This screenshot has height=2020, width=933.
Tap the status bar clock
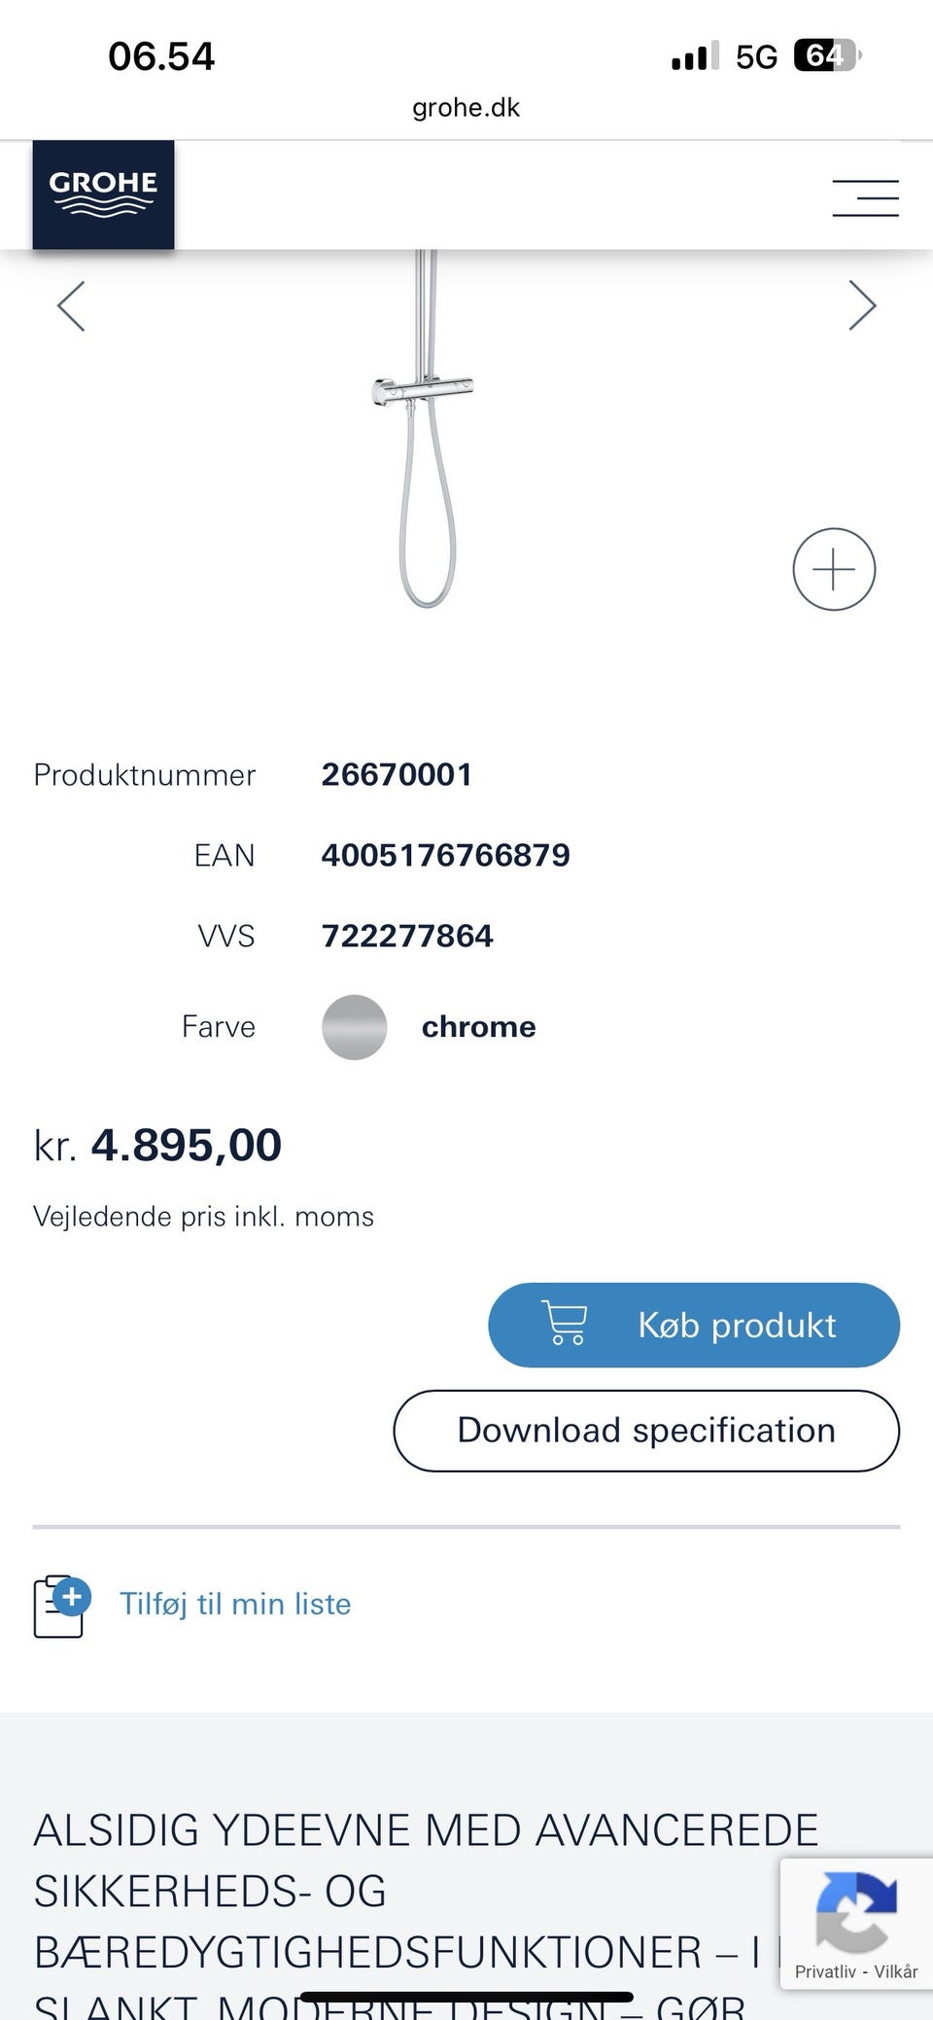161,56
